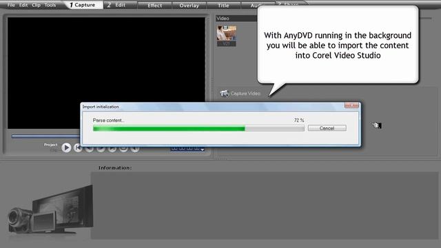
Task: Switch to the Overlay step tab
Action: (189, 6)
